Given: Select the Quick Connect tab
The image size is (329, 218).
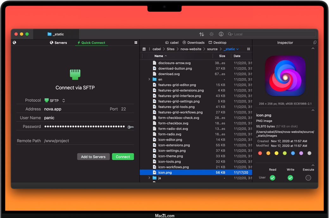Looking at the screenshot, I should click(91, 43).
